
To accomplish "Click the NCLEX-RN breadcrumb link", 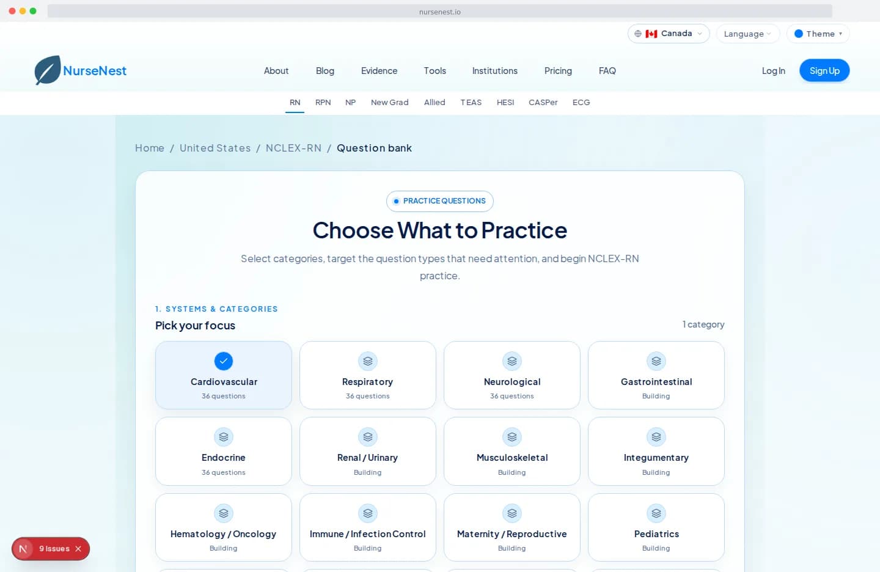I will (293, 148).
